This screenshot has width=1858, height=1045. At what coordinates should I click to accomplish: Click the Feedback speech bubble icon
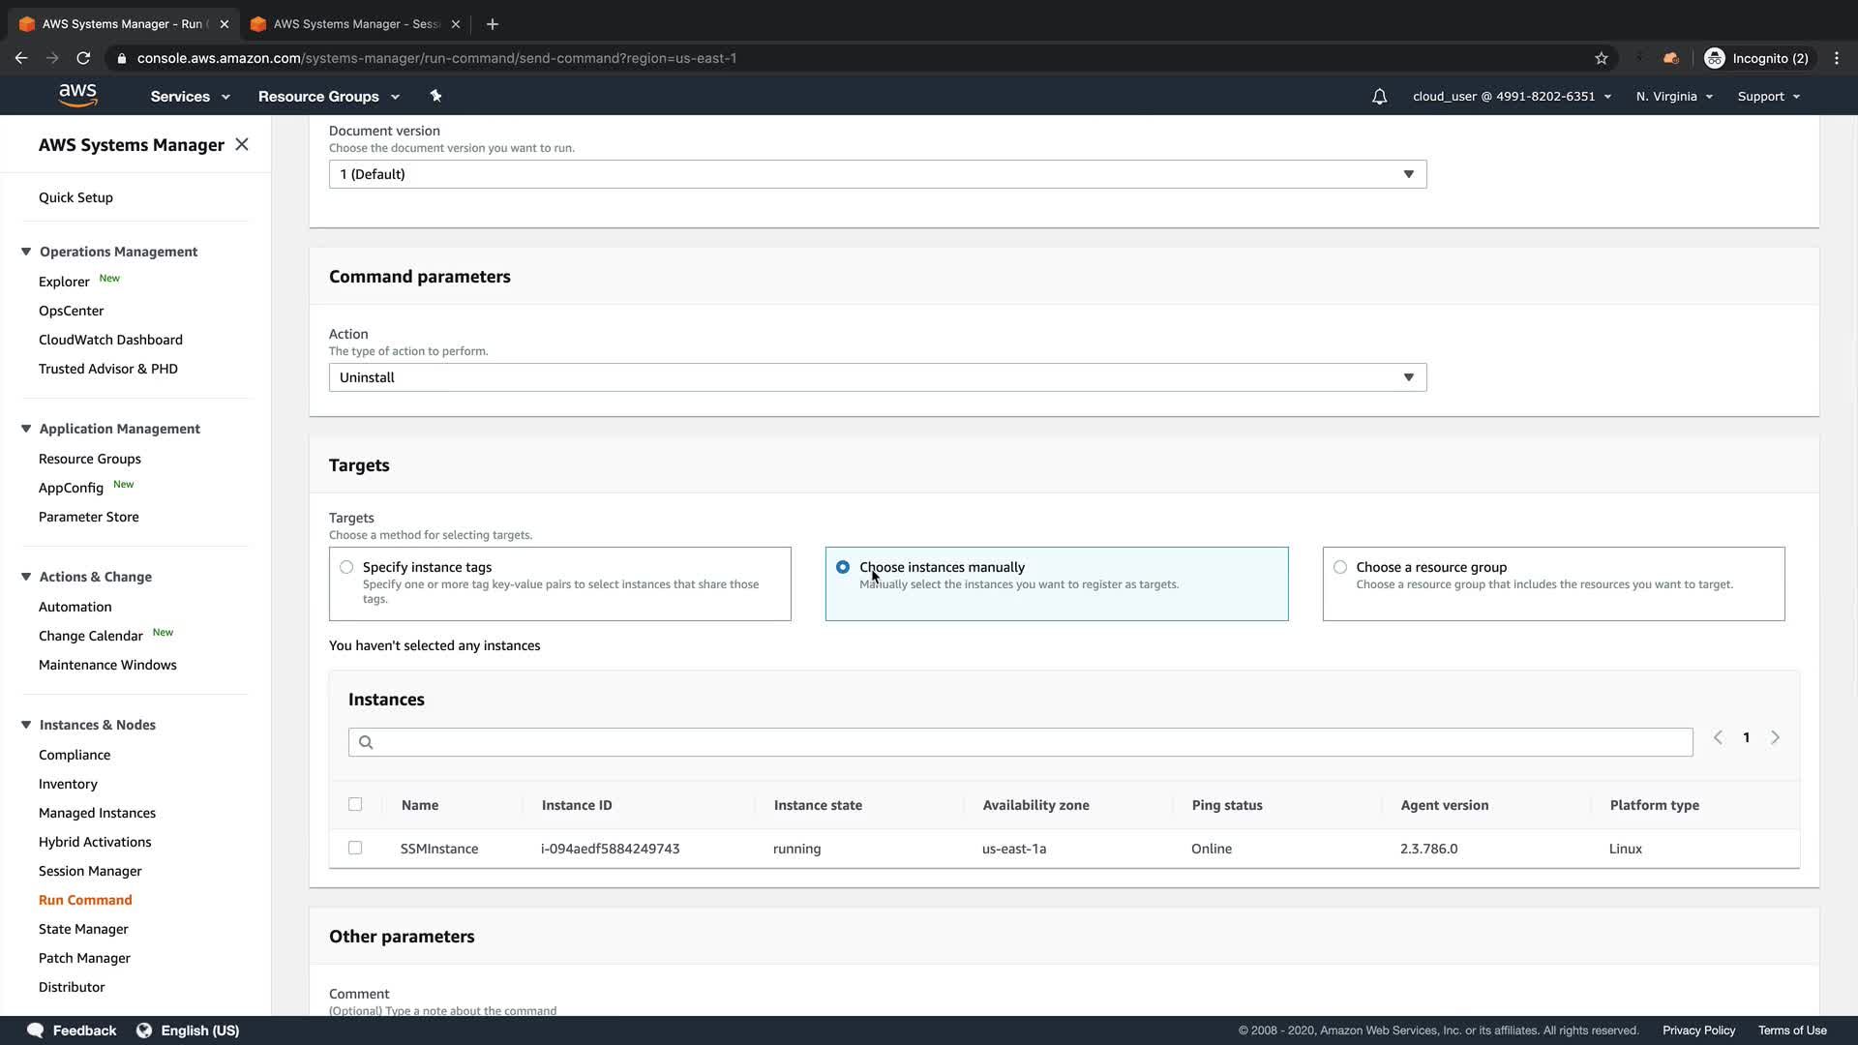tap(35, 1030)
